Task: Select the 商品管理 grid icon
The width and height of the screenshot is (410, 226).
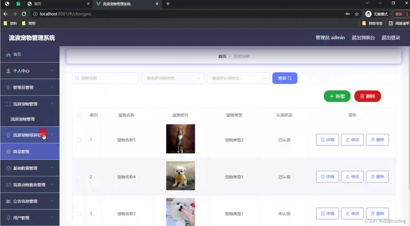Action: pos(8,151)
